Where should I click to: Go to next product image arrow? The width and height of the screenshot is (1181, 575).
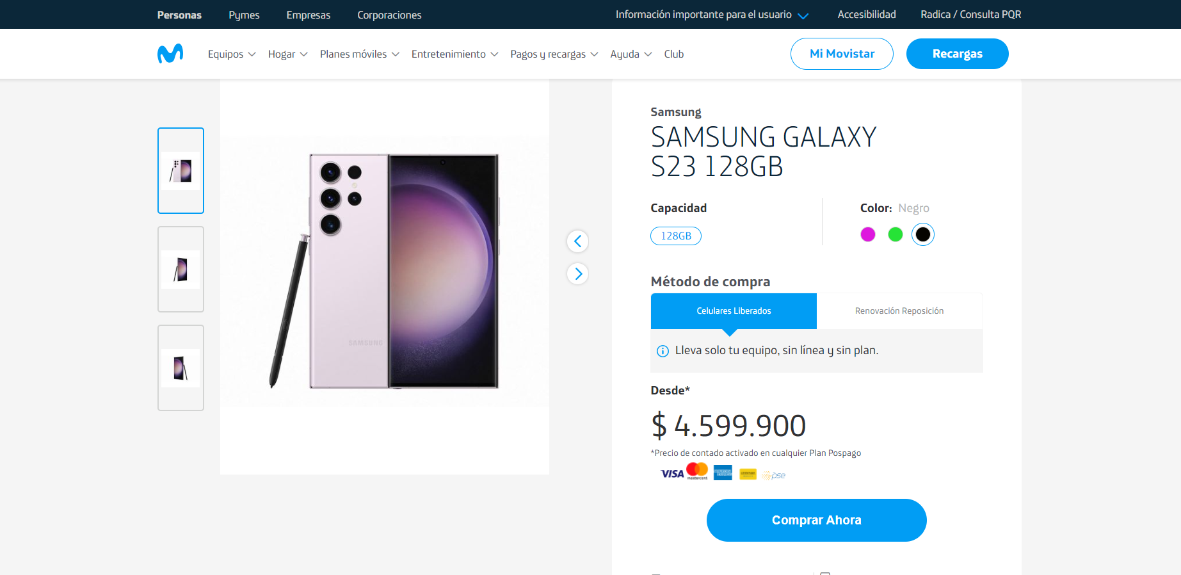pos(577,274)
